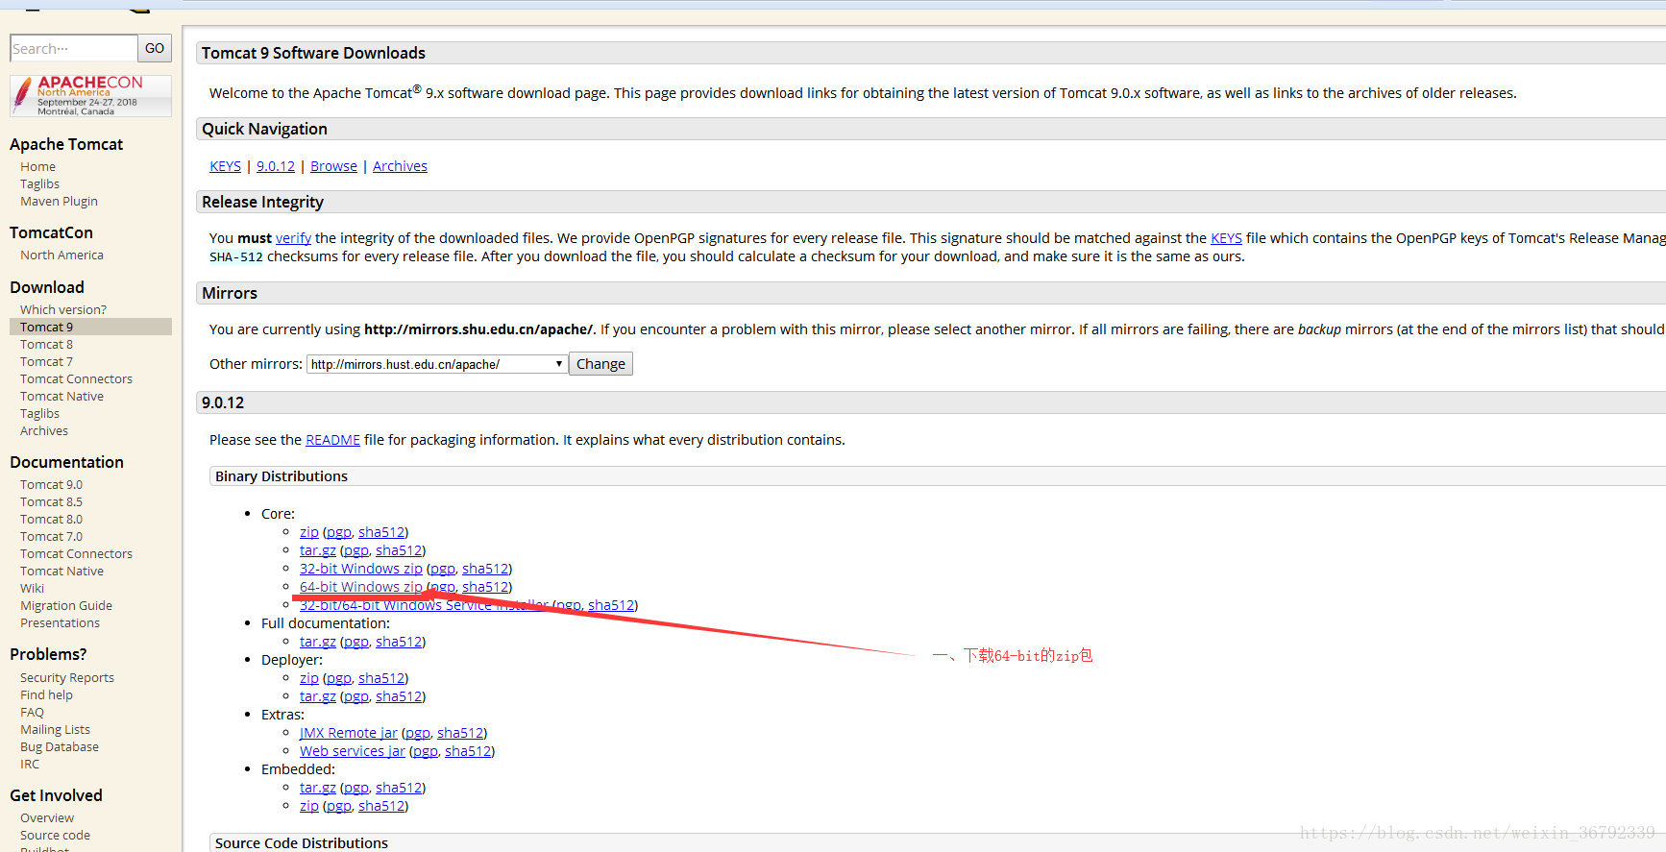The width and height of the screenshot is (1666, 852).
Task: Click the verify link in Release Integrity
Action: [x=293, y=238]
